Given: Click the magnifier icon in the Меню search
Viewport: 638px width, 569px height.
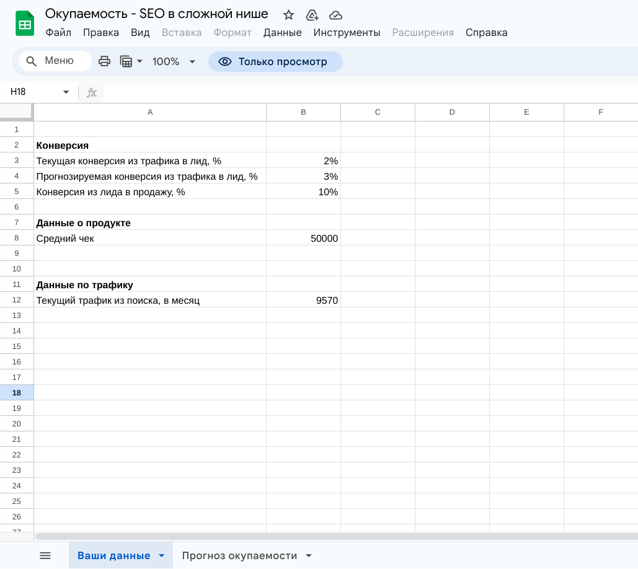Looking at the screenshot, I should tap(32, 61).
